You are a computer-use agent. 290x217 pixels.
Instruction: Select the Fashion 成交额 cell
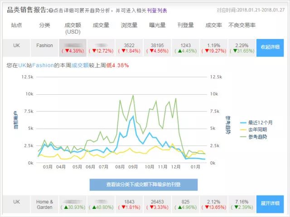(72, 48)
